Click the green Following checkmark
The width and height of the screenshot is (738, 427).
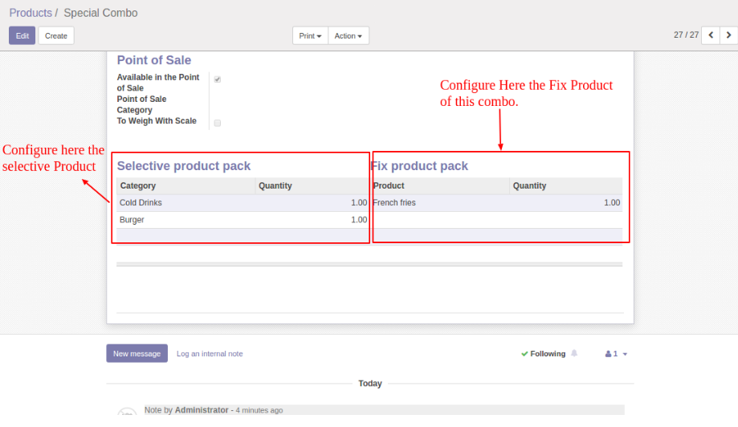point(524,354)
